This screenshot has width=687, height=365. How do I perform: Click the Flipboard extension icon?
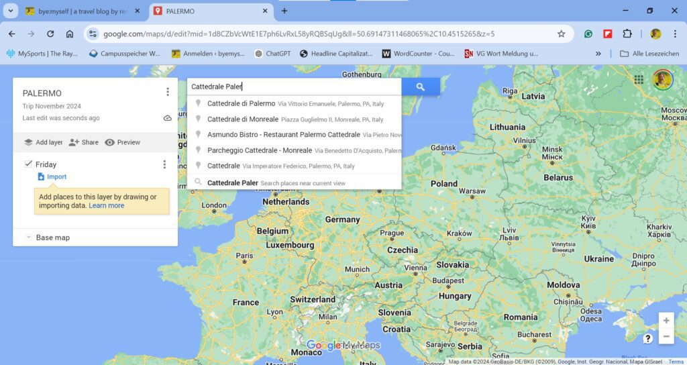tap(607, 34)
